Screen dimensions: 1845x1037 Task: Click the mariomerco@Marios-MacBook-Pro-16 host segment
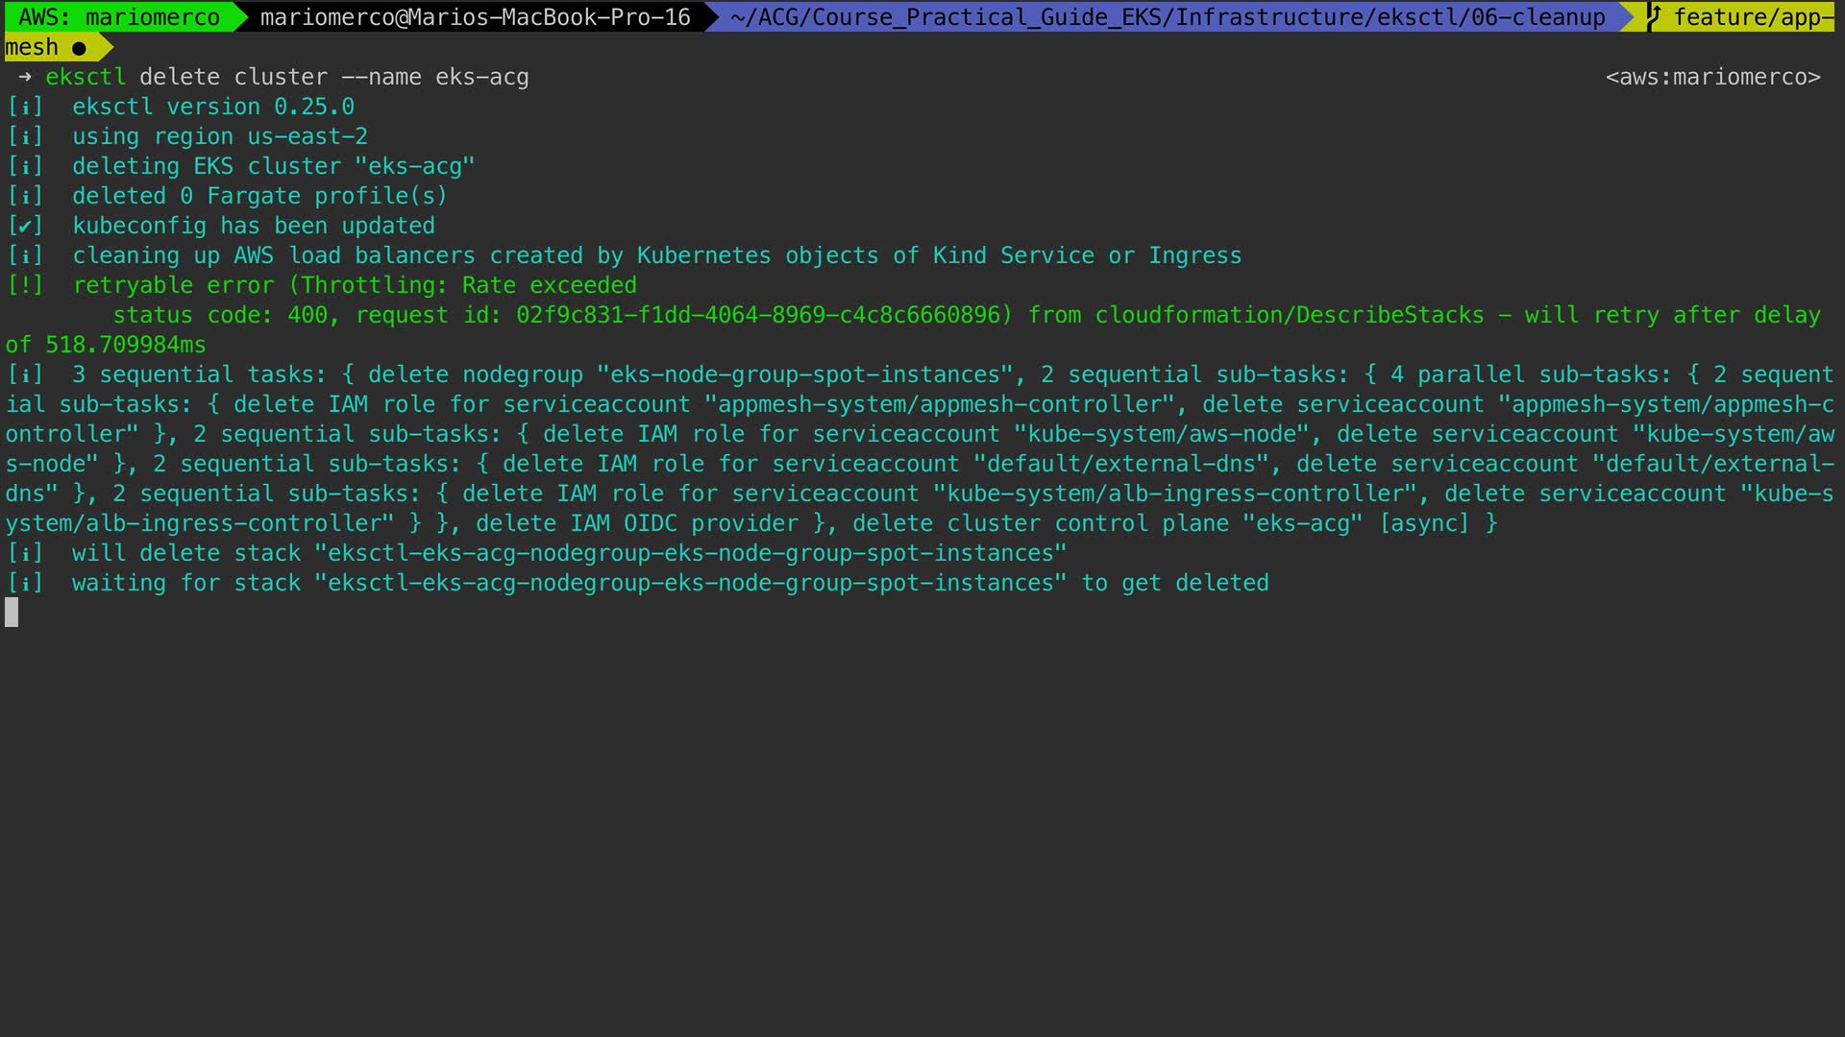click(x=475, y=17)
